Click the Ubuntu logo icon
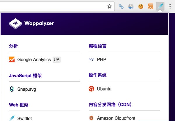The width and height of the screenshot is (175, 121). (x=91, y=89)
